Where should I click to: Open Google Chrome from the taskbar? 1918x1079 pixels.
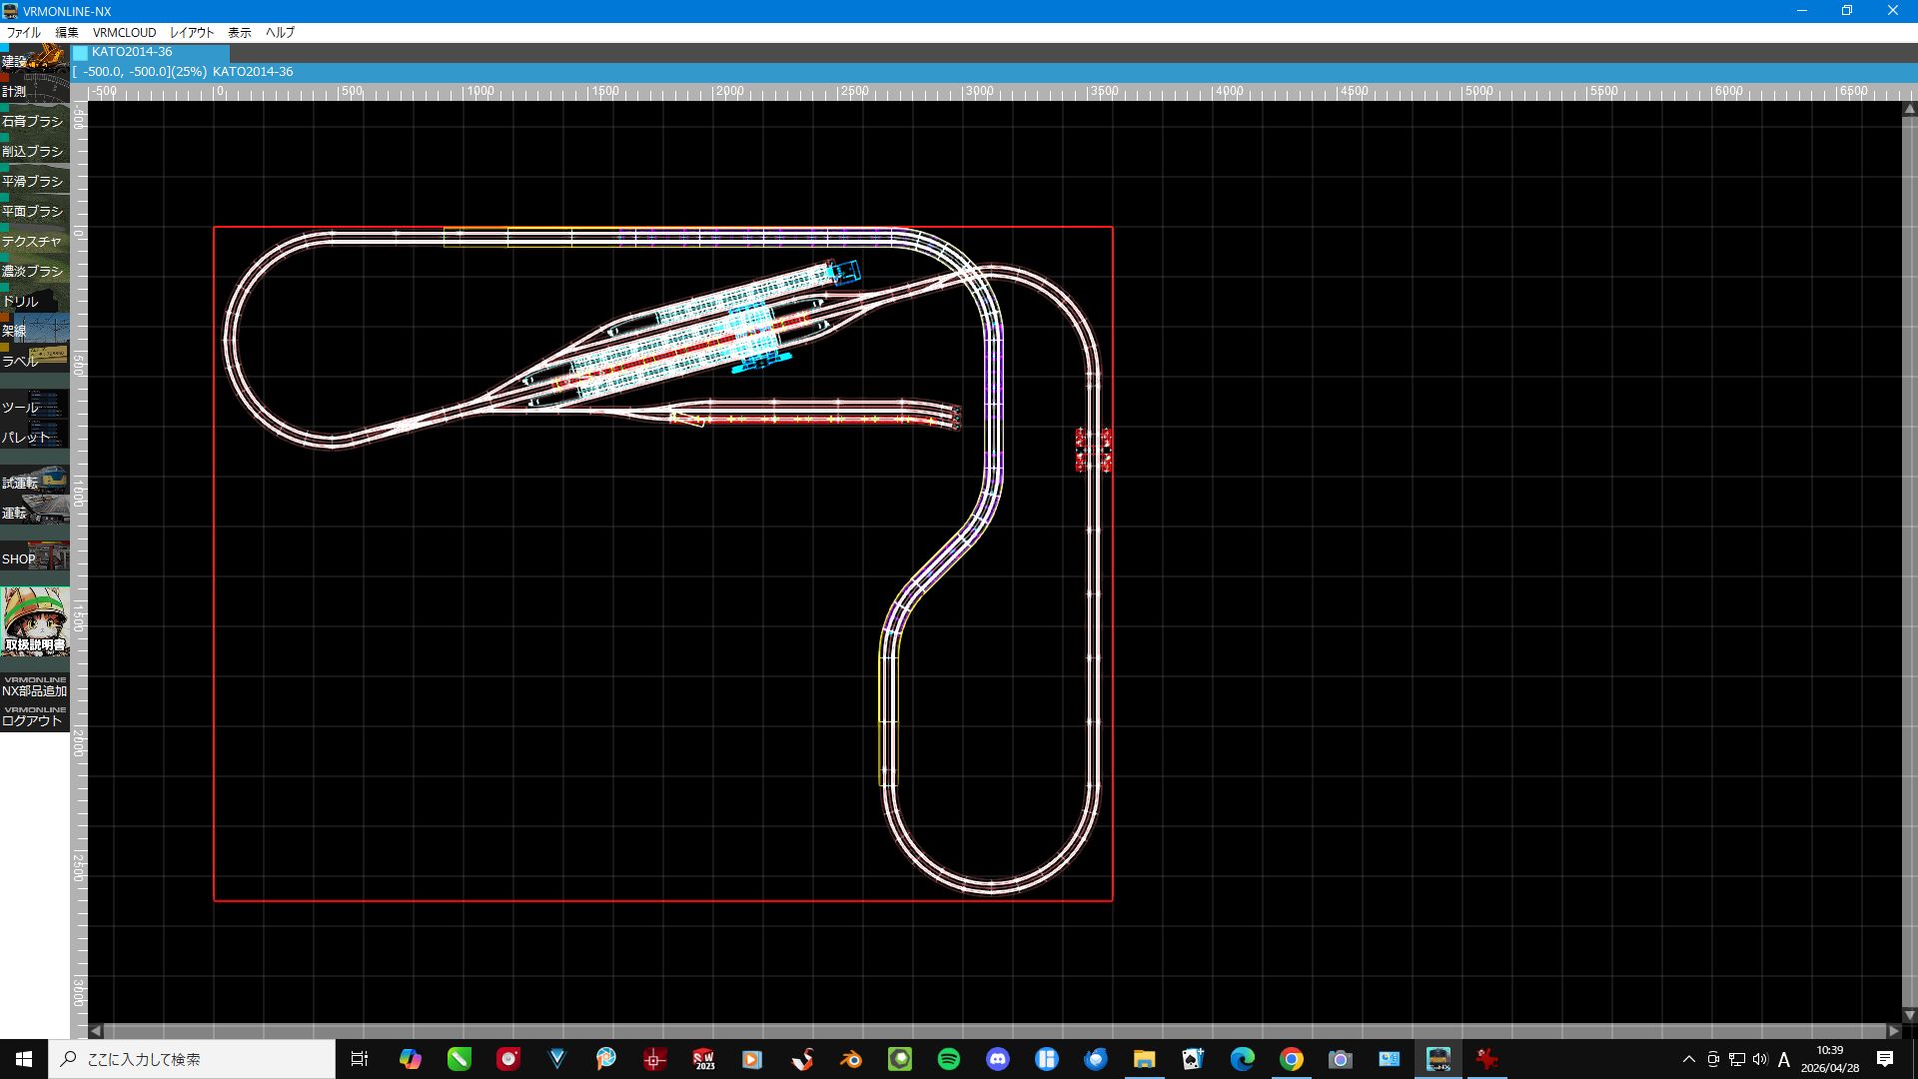[x=1292, y=1059]
